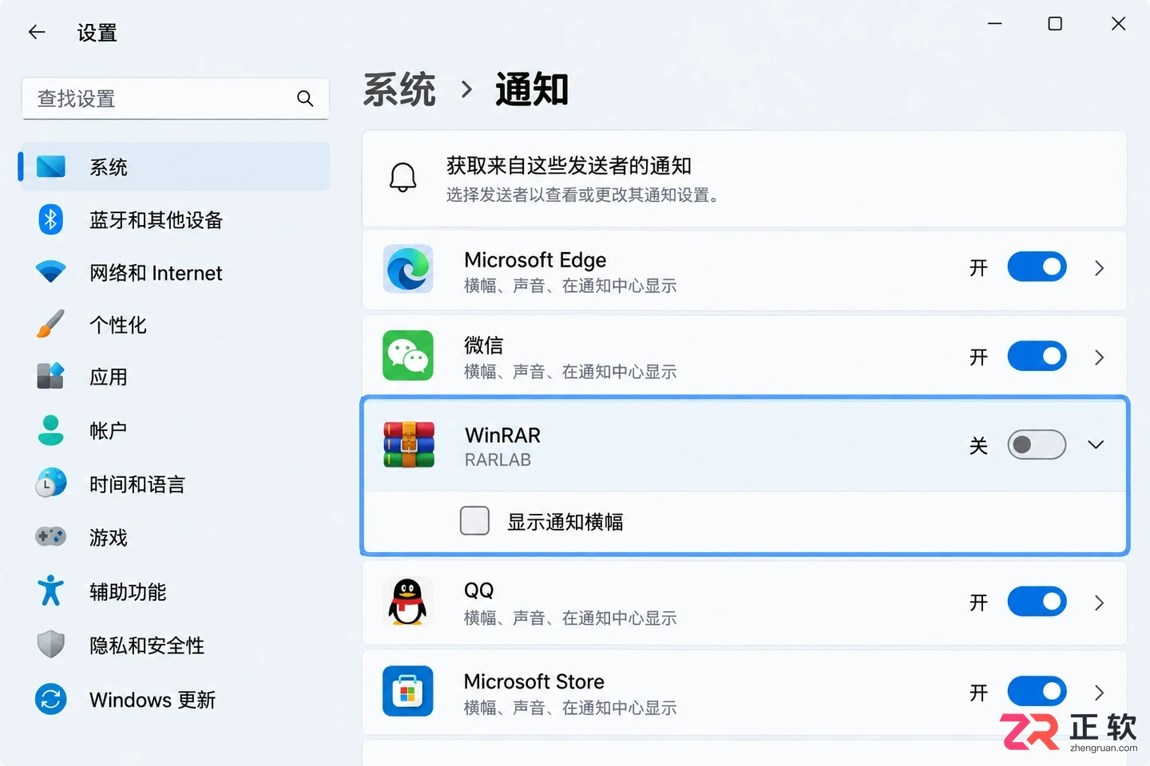This screenshot has width=1150, height=766.
Task: Click the 系统 breadcrumb link
Action: coord(399,89)
